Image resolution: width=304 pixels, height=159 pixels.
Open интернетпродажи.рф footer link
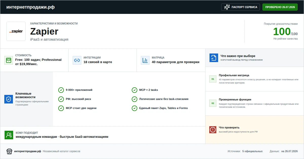pos(28,151)
